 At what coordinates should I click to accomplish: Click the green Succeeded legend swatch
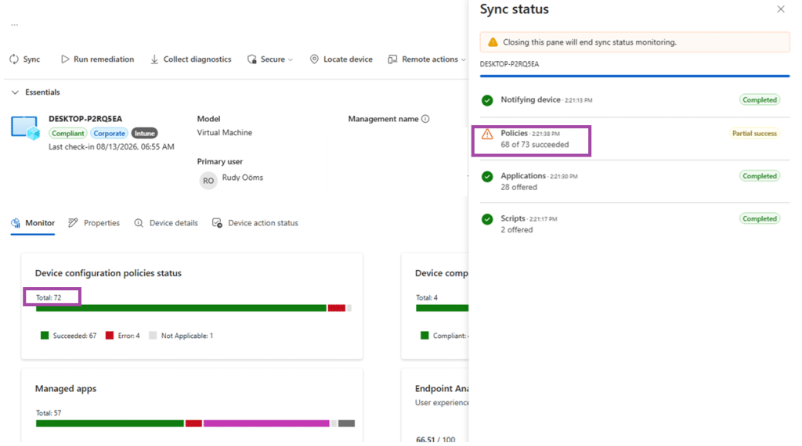pyautogui.click(x=45, y=336)
